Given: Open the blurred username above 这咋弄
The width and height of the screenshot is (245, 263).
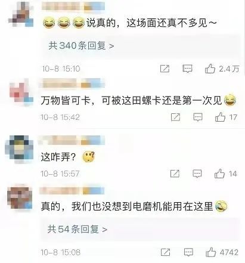Looking at the screenshot, I should [x=72, y=140].
